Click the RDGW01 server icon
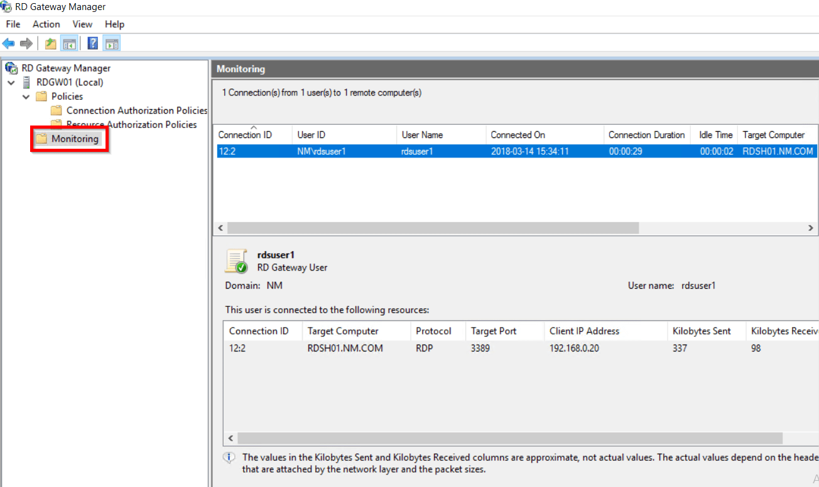The height and width of the screenshot is (487, 819). pos(26,82)
